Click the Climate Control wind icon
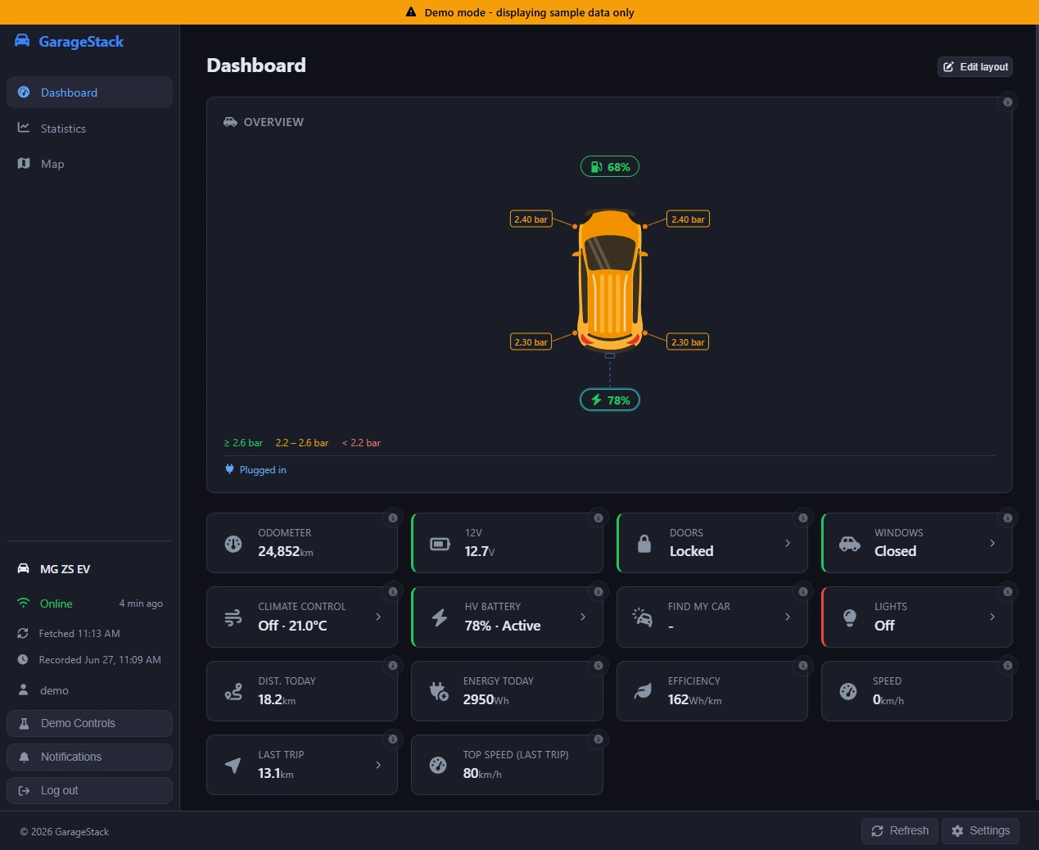Viewport: 1039px width, 850px height. point(233,617)
